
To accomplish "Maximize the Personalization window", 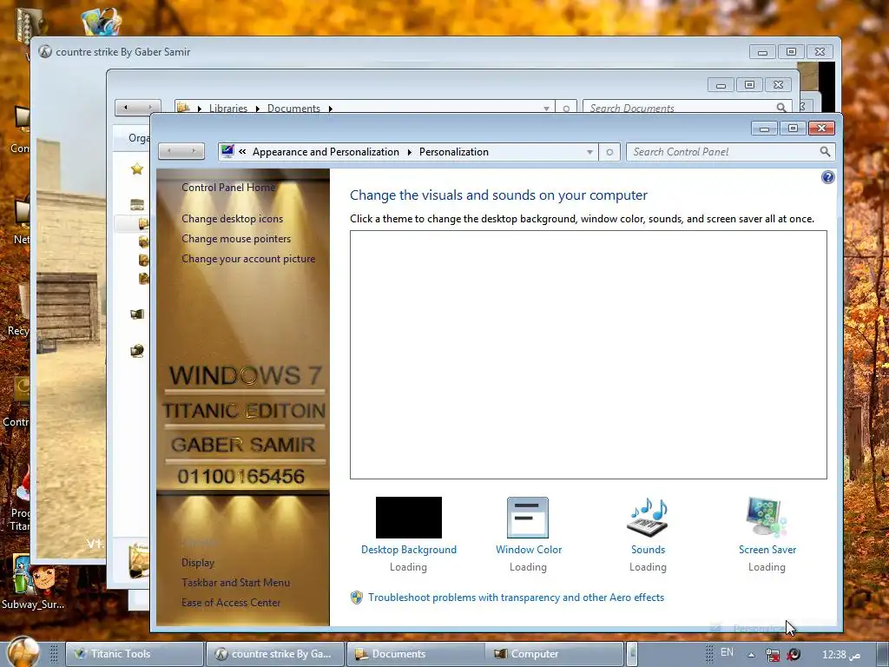I will click(x=793, y=129).
